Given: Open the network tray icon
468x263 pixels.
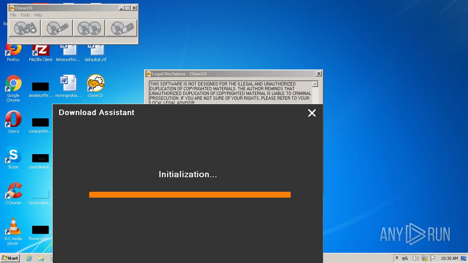Looking at the screenshot, I should 424,258.
